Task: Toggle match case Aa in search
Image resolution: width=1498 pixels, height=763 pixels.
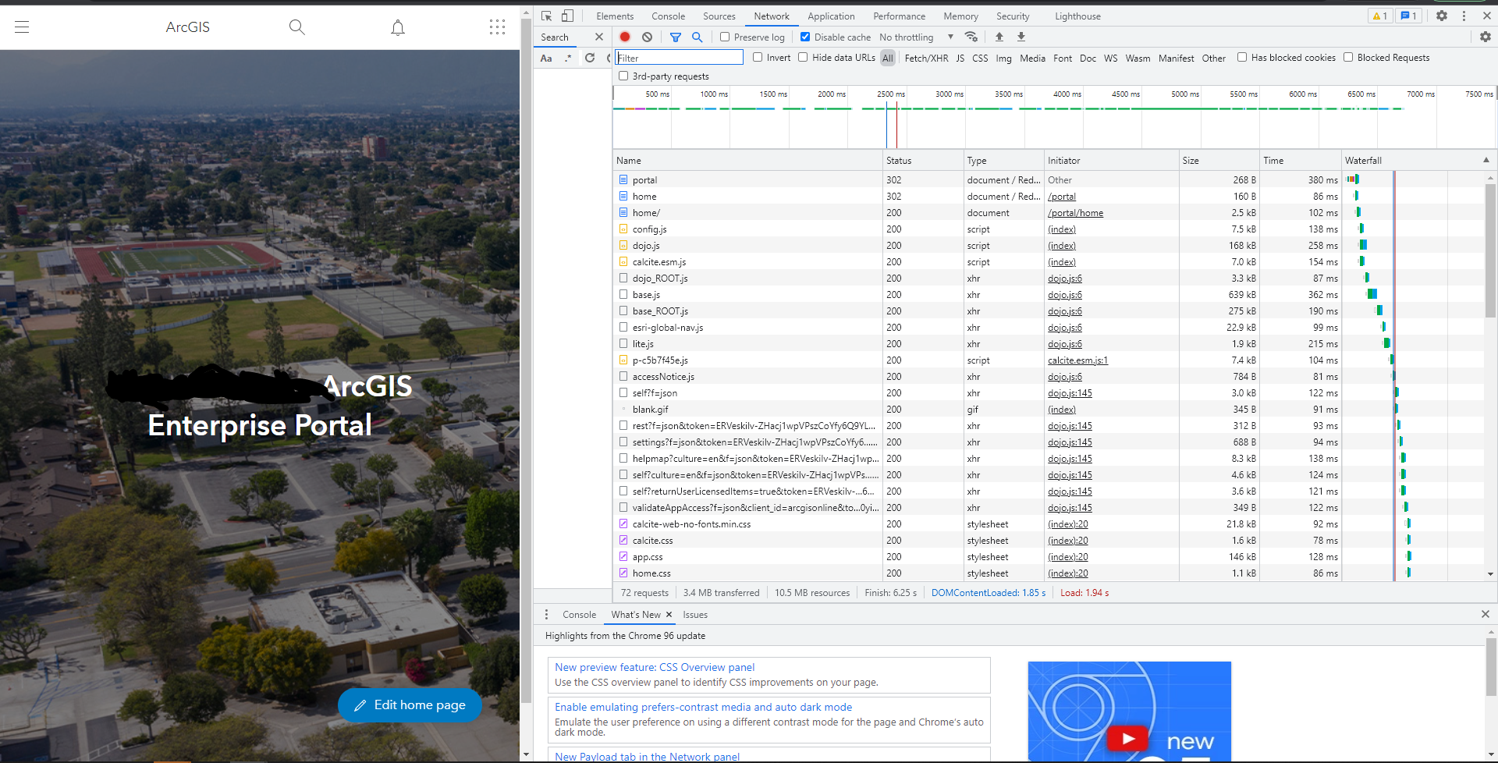Action: pos(546,58)
